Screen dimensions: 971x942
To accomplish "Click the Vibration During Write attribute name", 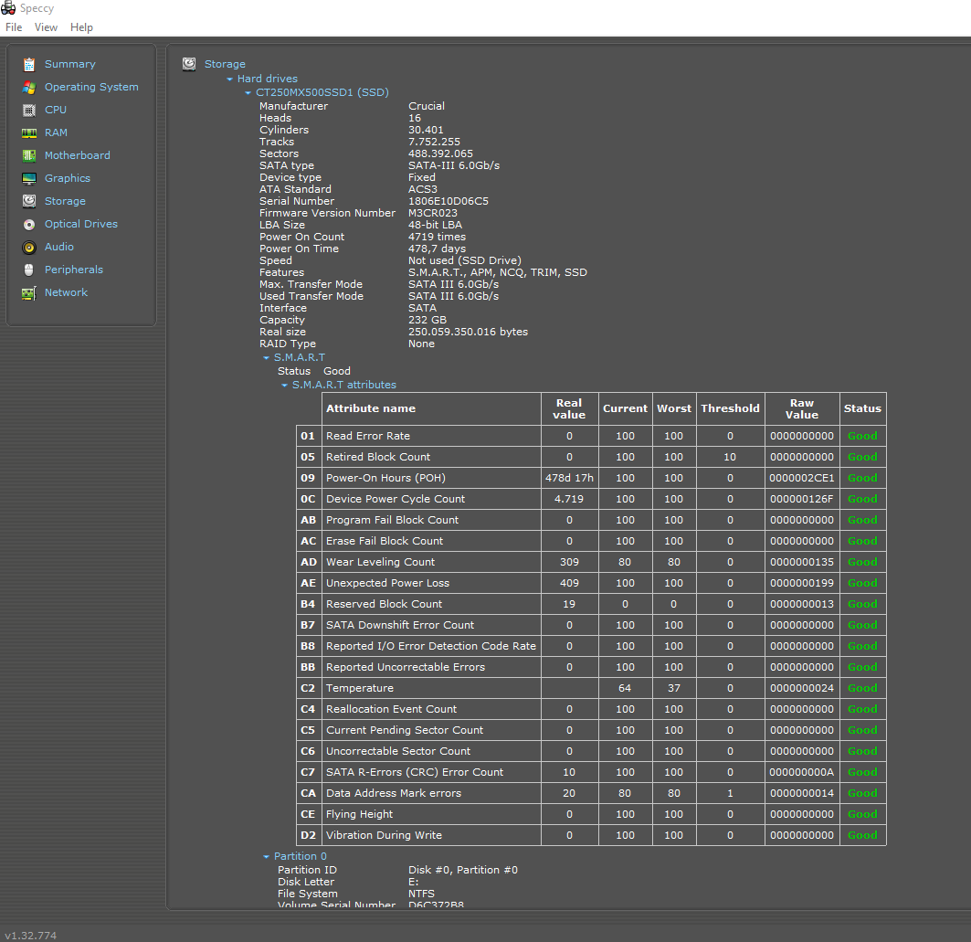I will pos(384,835).
